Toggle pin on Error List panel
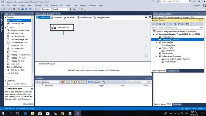The height and width of the screenshot is (116, 206). tap(148, 78)
